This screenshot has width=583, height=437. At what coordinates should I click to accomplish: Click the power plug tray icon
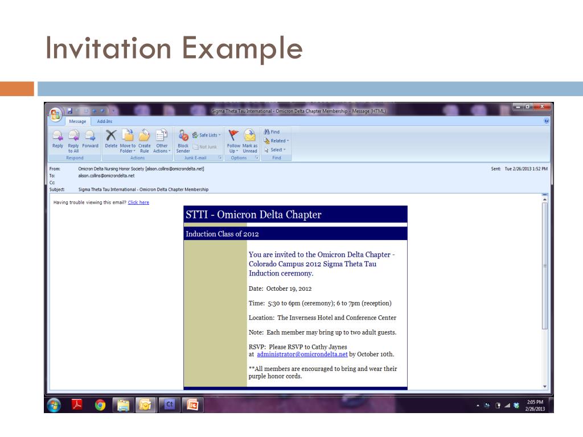tap(498, 406)
